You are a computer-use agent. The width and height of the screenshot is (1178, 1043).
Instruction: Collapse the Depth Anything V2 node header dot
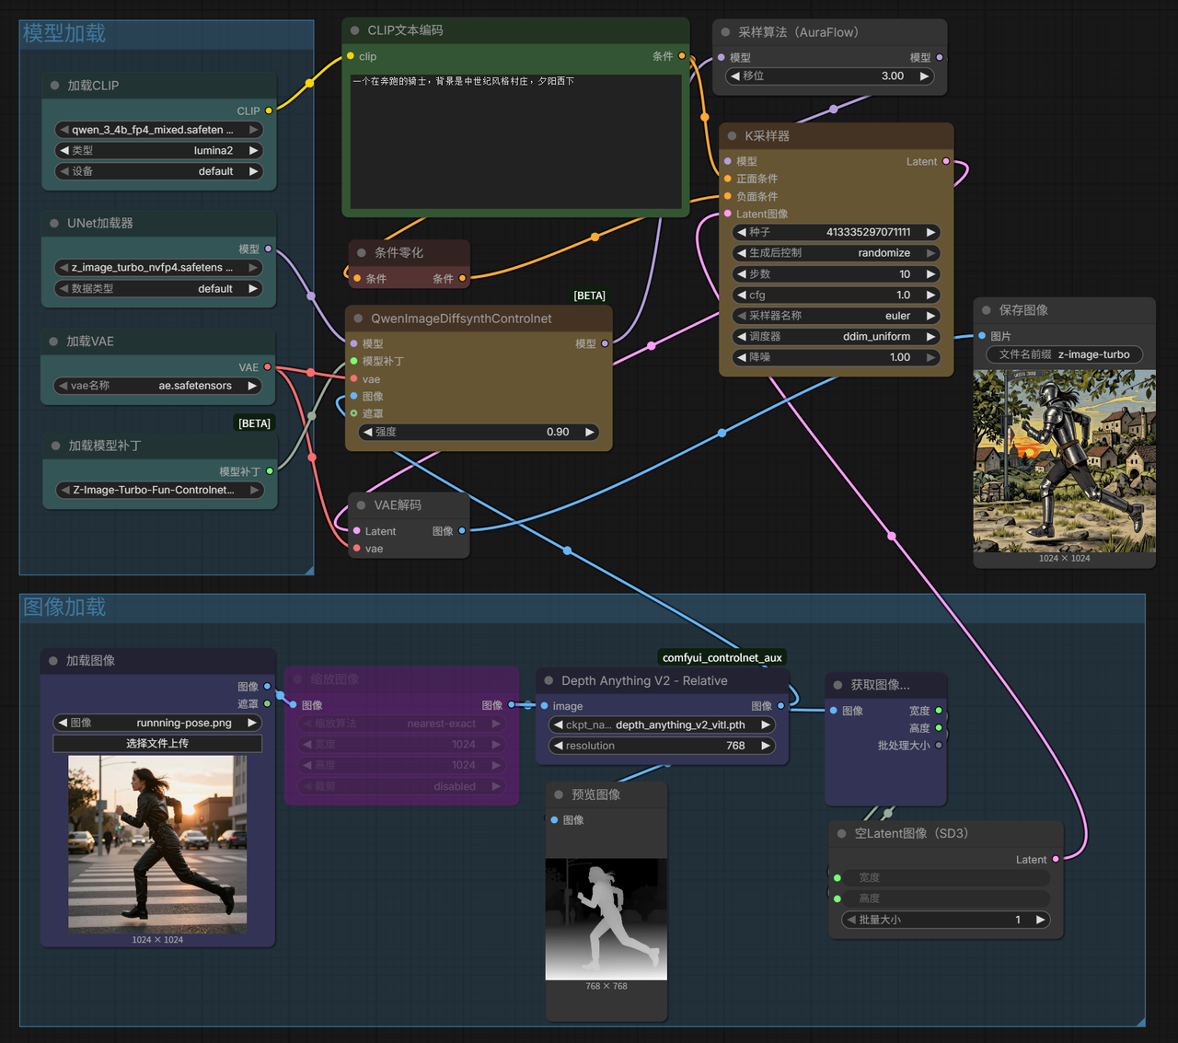pos(548,680)
